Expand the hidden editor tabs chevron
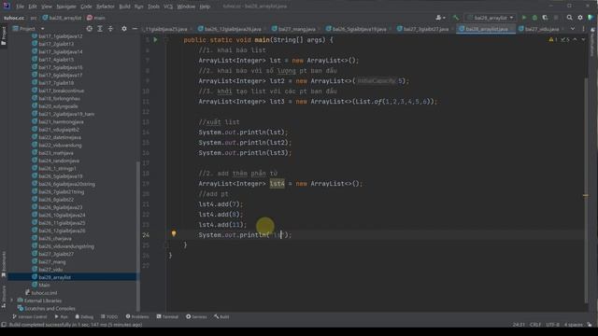Viewport: 598px width, 336px height. coord(573,29)
